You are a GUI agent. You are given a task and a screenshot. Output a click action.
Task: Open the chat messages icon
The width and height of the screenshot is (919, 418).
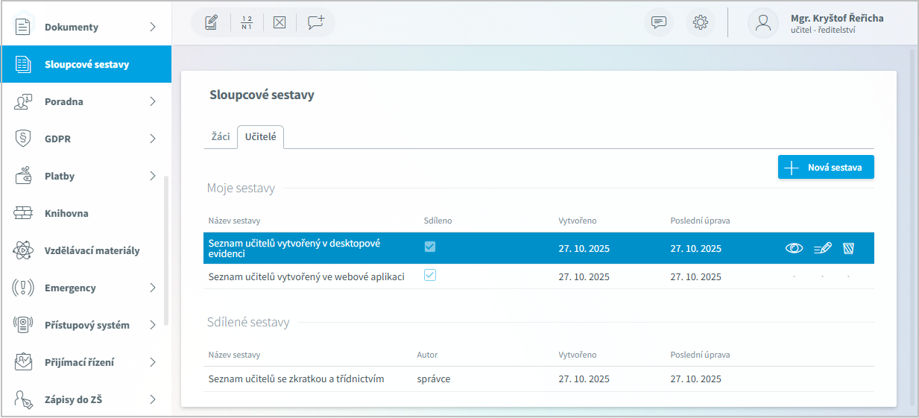click(658, 22)
